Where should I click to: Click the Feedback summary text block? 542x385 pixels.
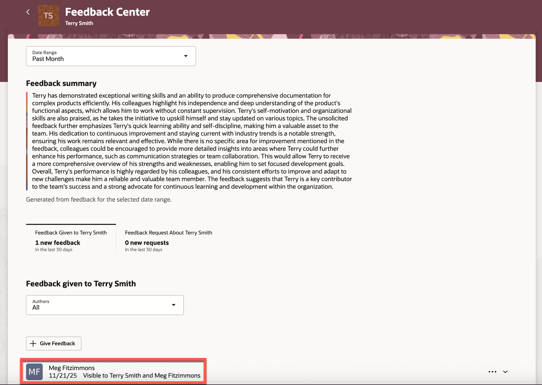[x=190, y=141]
